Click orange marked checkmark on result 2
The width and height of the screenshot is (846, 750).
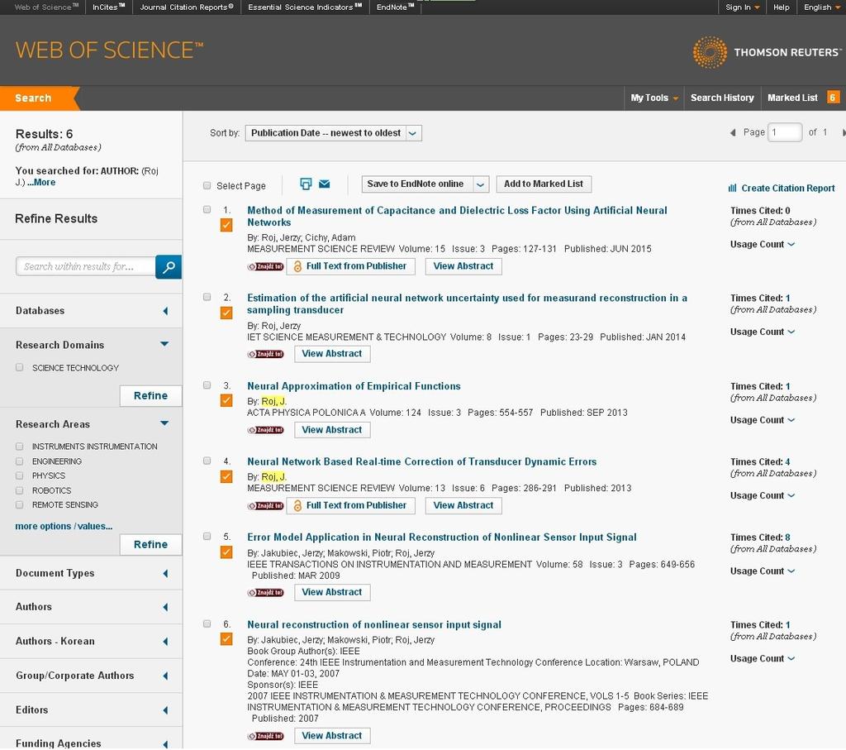click(x=226, y=313)
